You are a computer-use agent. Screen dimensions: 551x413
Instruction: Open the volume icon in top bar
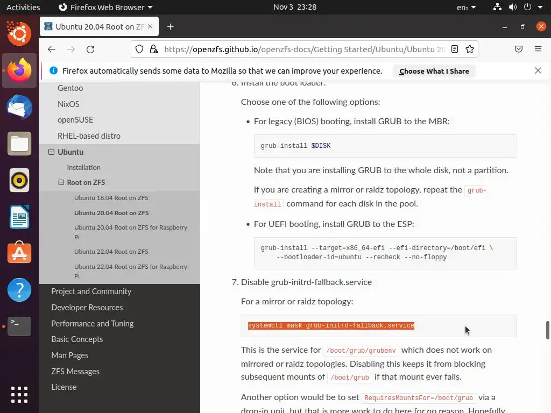click(x=513, y=7)
